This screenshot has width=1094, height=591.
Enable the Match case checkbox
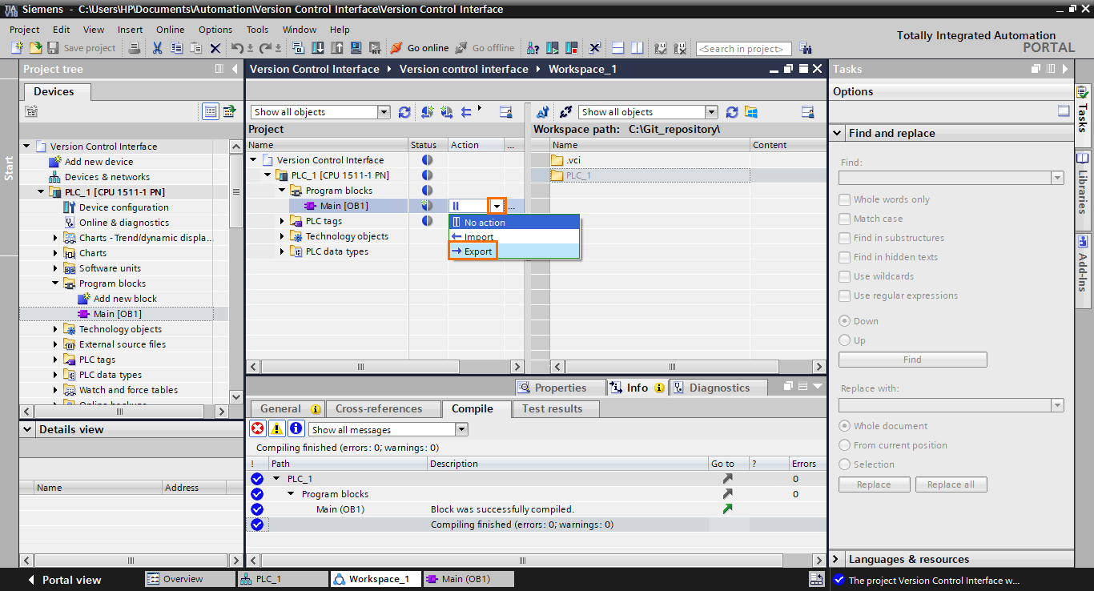click(844, 218)
